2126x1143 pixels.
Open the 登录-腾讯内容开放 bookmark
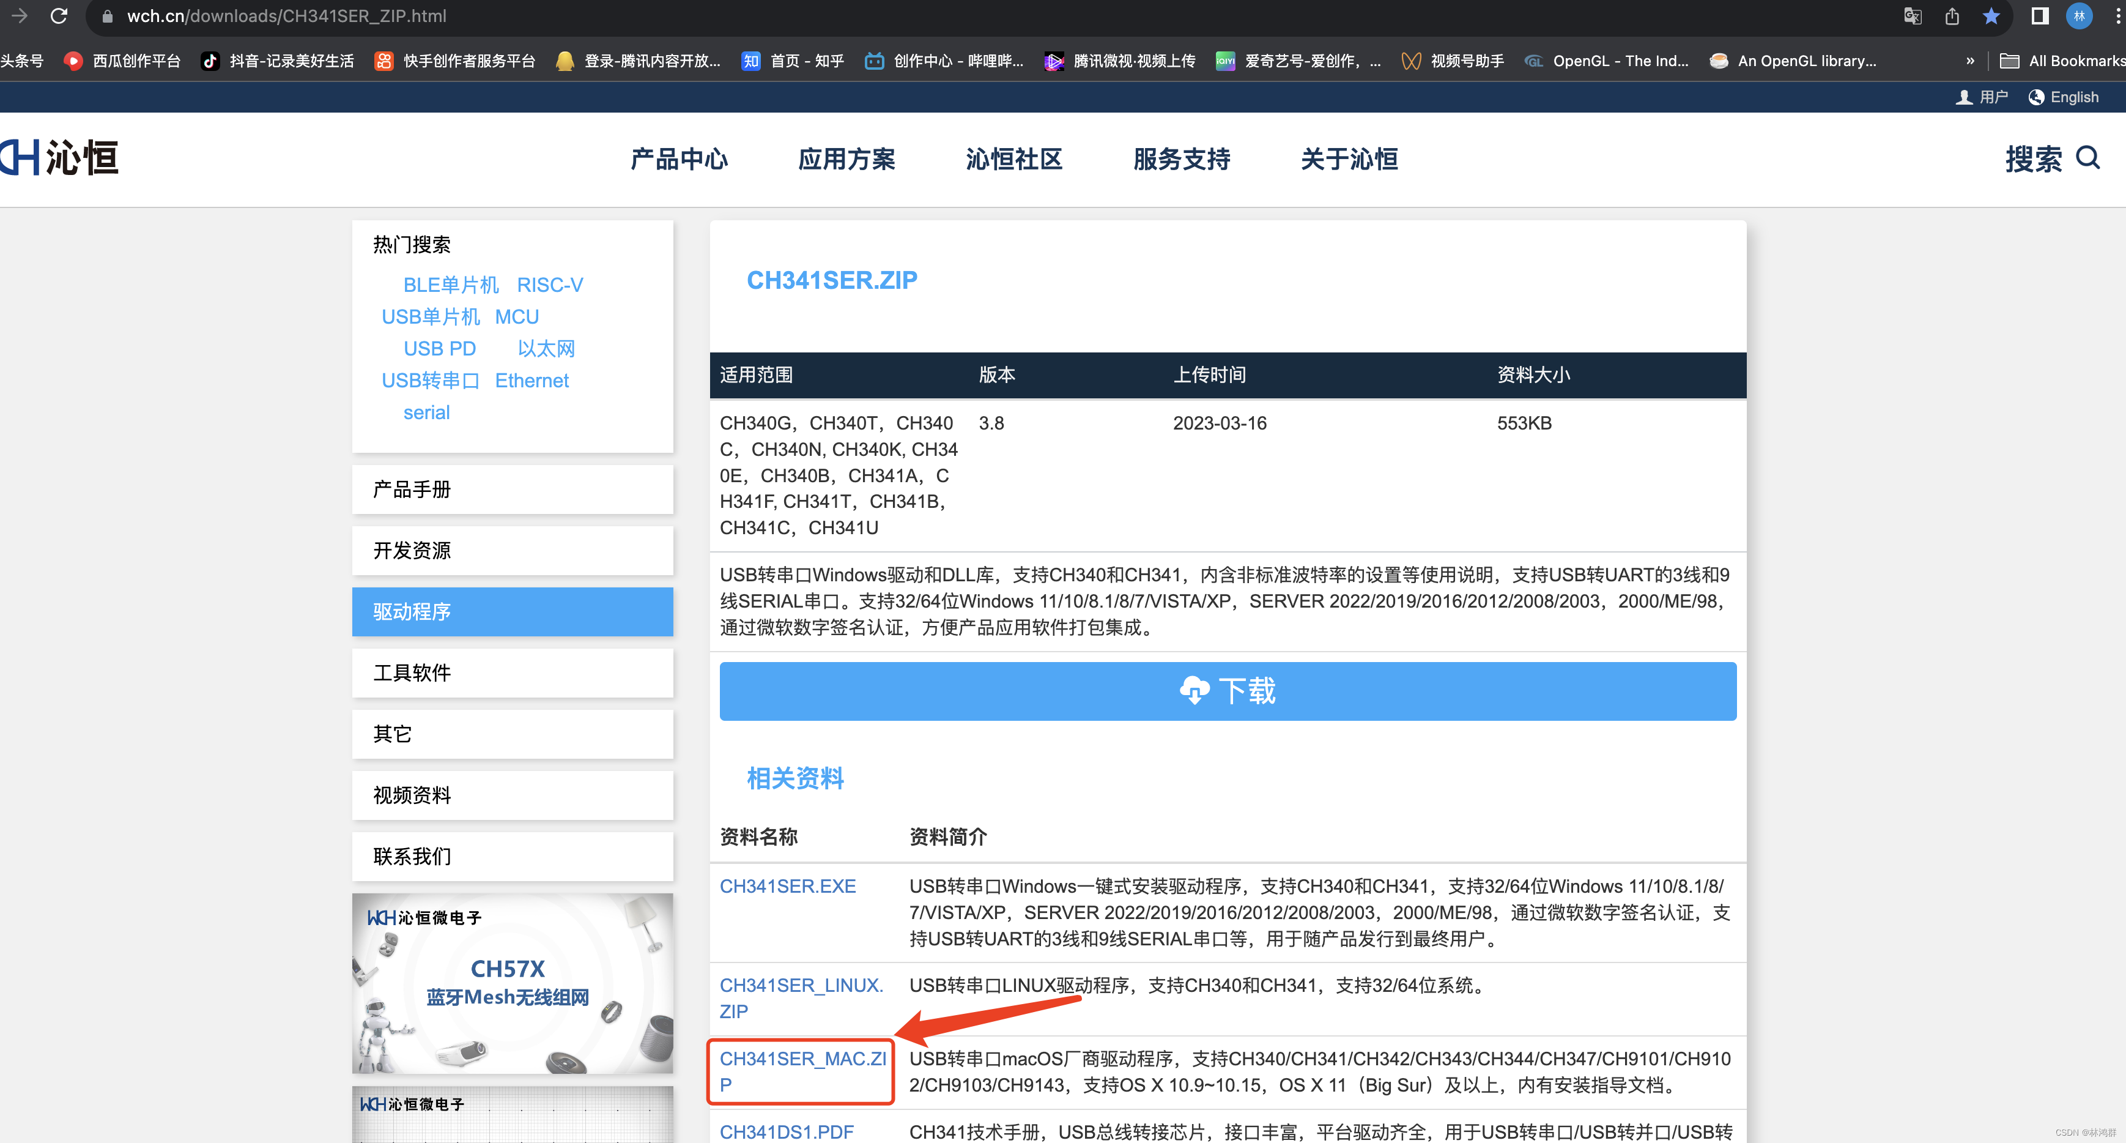pos(638,61)
